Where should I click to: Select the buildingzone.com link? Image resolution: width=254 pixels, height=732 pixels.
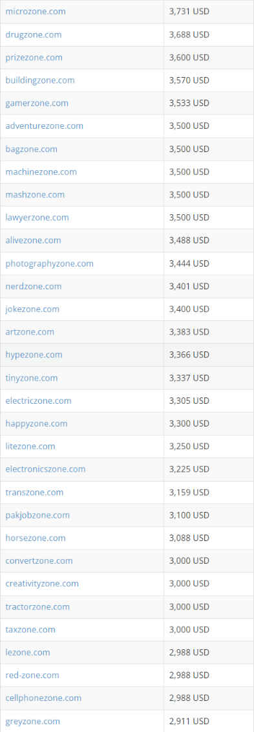pyautogui.click(x=40, y=80)
